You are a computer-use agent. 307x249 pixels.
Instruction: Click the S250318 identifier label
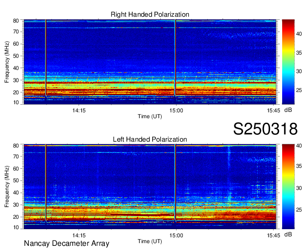click(265, 129)
